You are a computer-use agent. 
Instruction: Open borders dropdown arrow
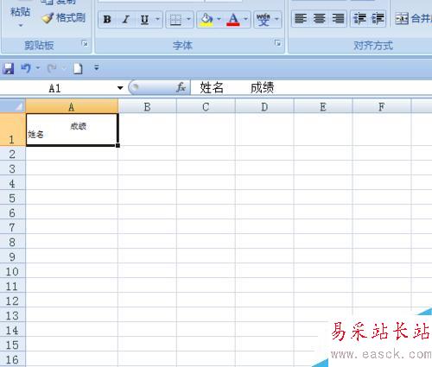pos(188,20)
